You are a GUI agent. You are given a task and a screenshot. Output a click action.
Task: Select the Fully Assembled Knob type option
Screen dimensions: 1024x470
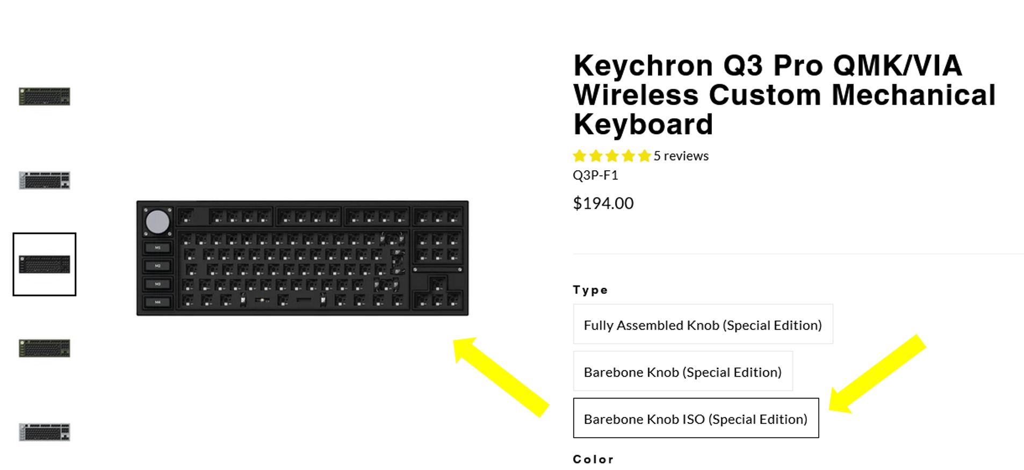pos(702,324)
